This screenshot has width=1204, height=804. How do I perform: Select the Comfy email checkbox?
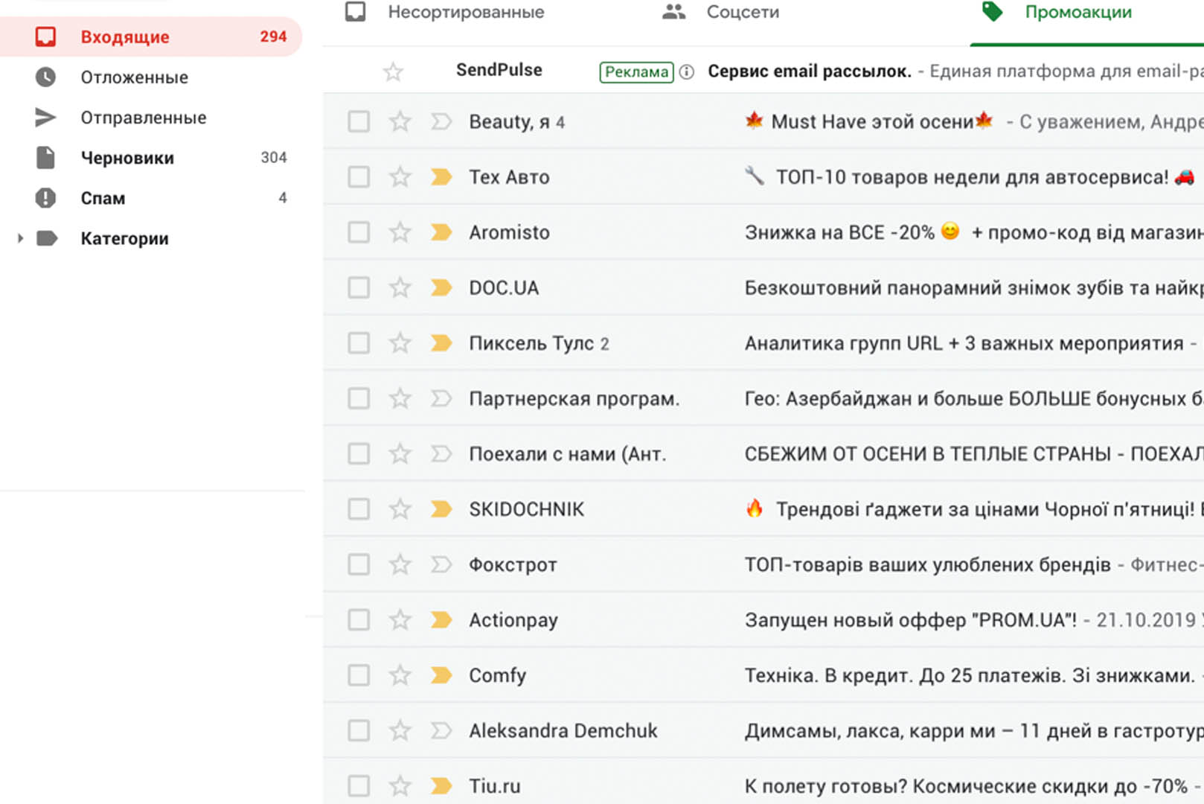point(359,674)
